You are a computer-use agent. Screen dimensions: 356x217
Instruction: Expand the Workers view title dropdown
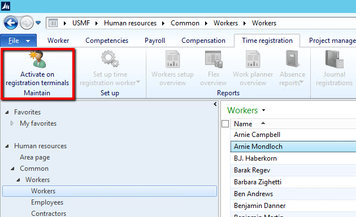263,110
